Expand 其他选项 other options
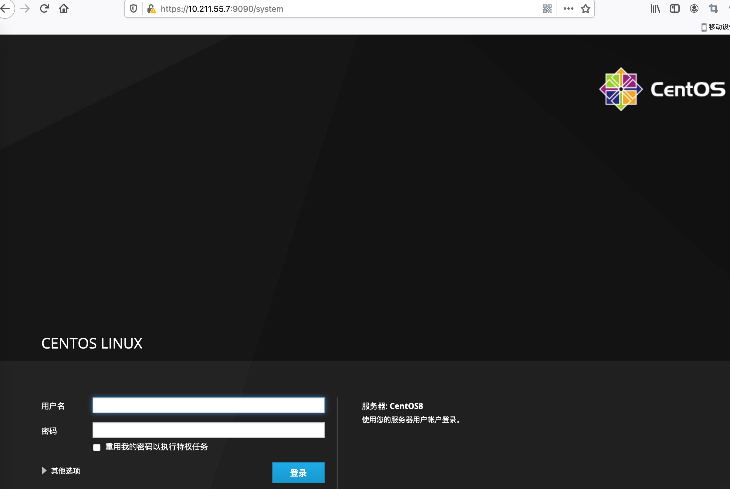730x489 pixels. pyautogui.click(x=61, y=470)
